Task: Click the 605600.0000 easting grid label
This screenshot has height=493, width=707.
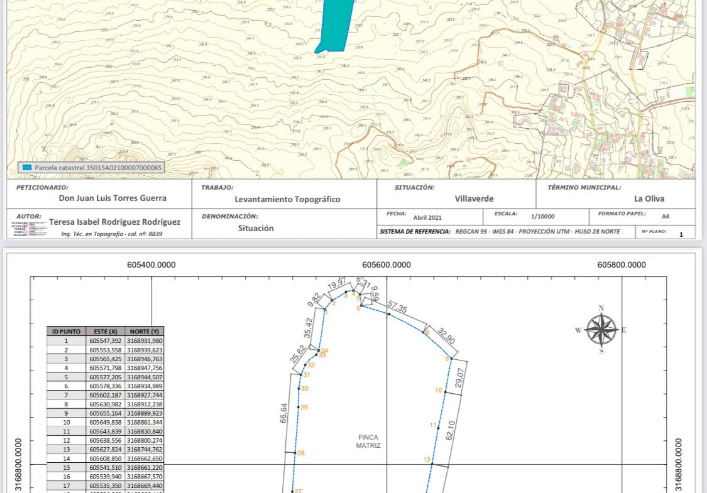Action: pos(386,265)
